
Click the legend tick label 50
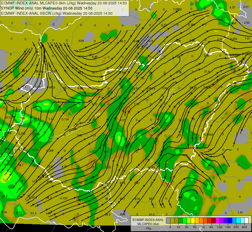click(x=195, y=227)
